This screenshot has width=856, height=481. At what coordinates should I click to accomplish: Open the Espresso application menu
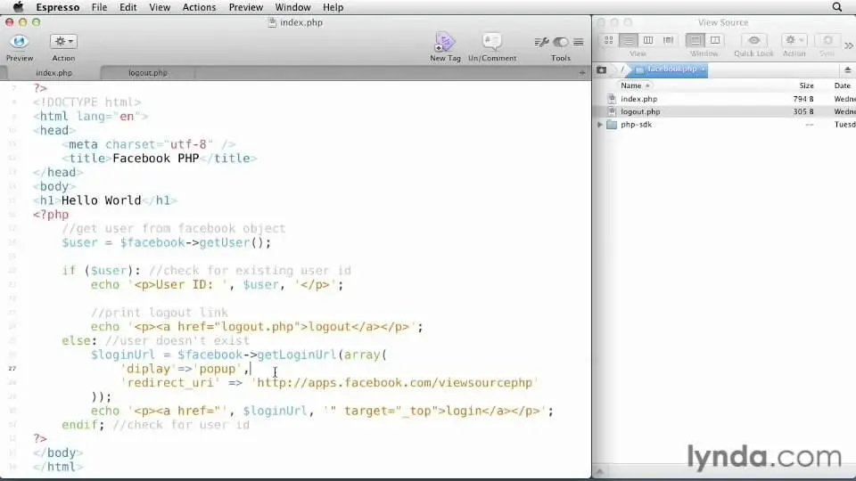coord(57,7)
